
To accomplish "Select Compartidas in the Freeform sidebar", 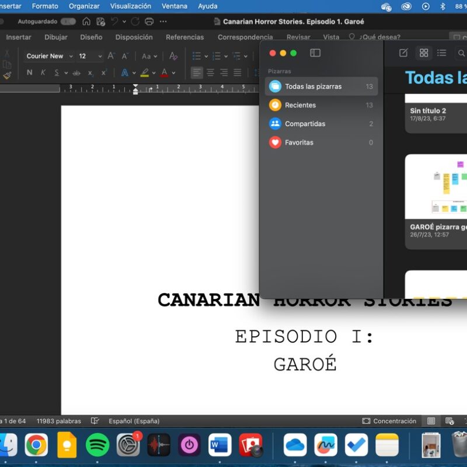I will click(305, 124).
